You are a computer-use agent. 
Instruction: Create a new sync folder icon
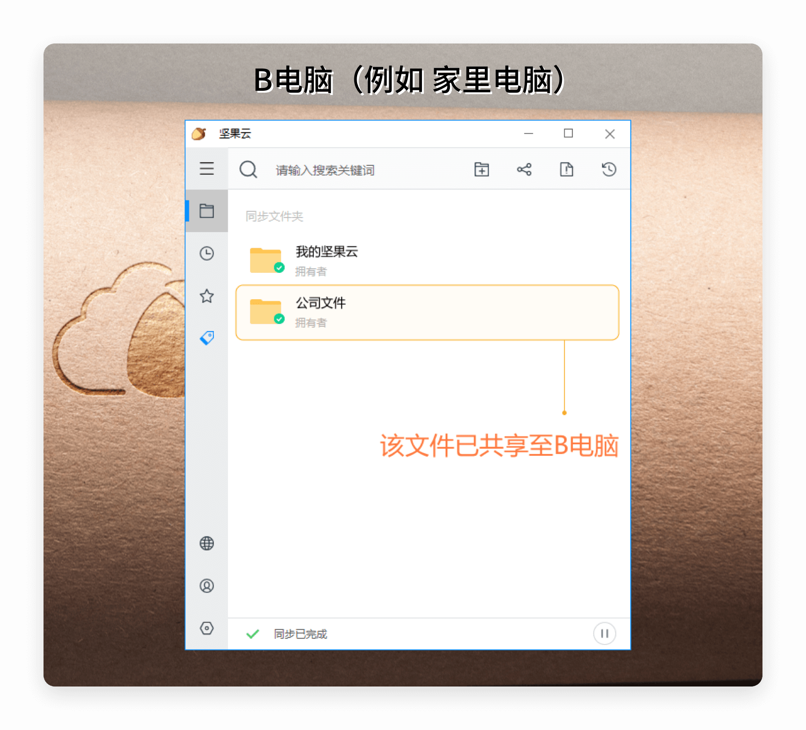[x=482, y=169]
